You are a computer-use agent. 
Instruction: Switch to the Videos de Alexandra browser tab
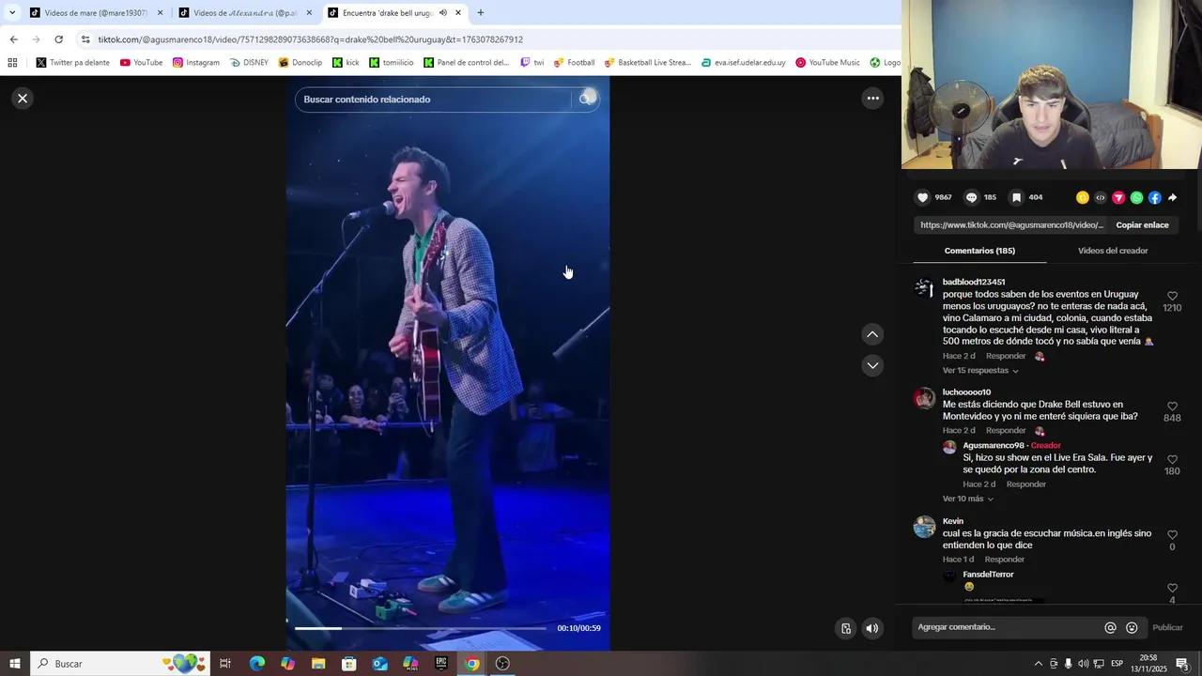(245, 13)
